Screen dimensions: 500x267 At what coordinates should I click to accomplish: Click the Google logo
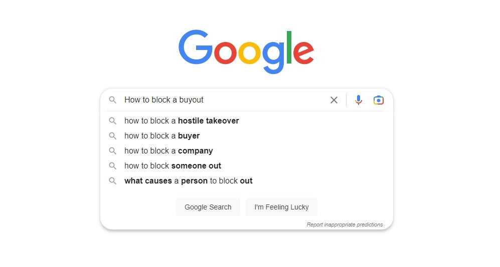click(x=246, y=51)
